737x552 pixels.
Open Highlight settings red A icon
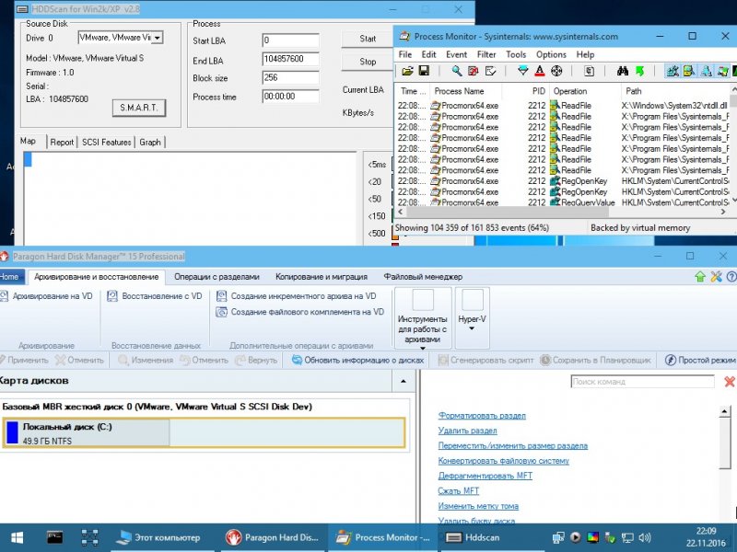point(540,71)
